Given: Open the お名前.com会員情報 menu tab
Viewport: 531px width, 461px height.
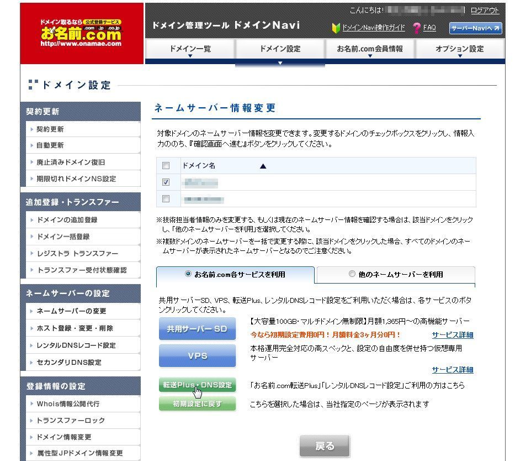Looking at the screenshot, I should pos(370,49).
